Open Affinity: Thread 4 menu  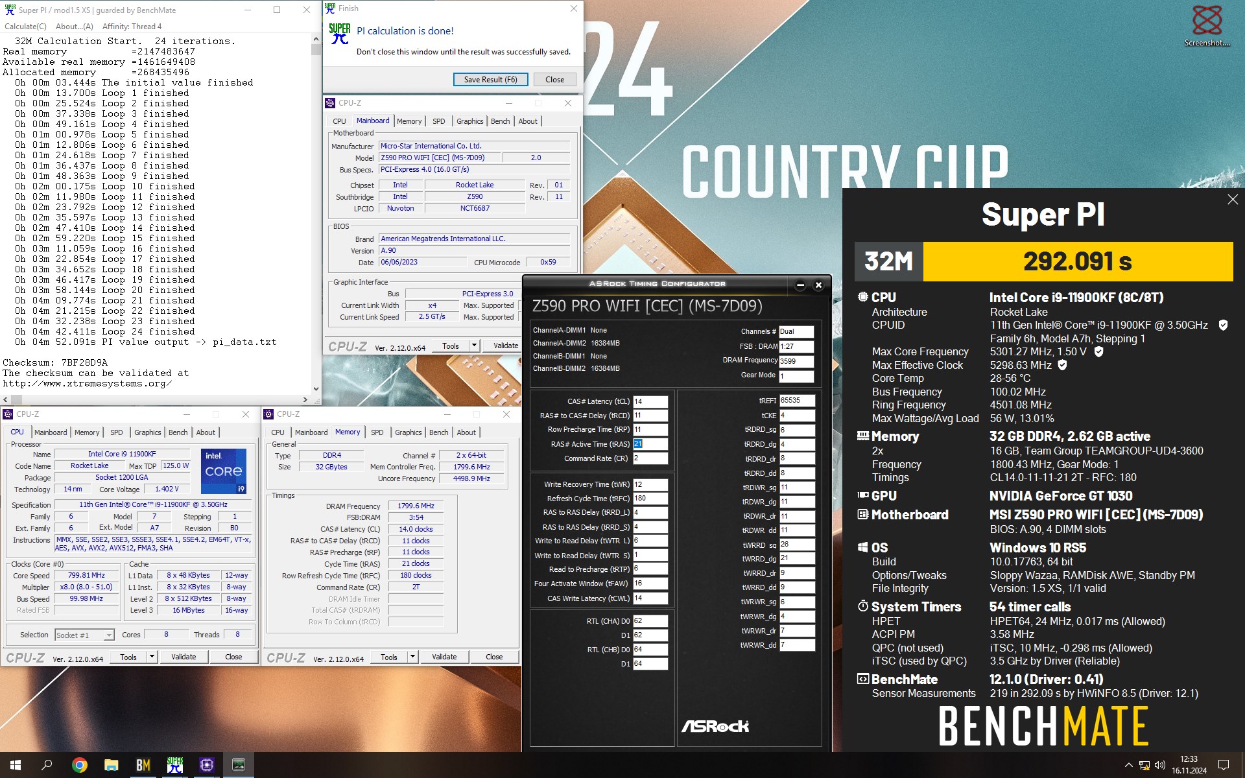point(132,27)
